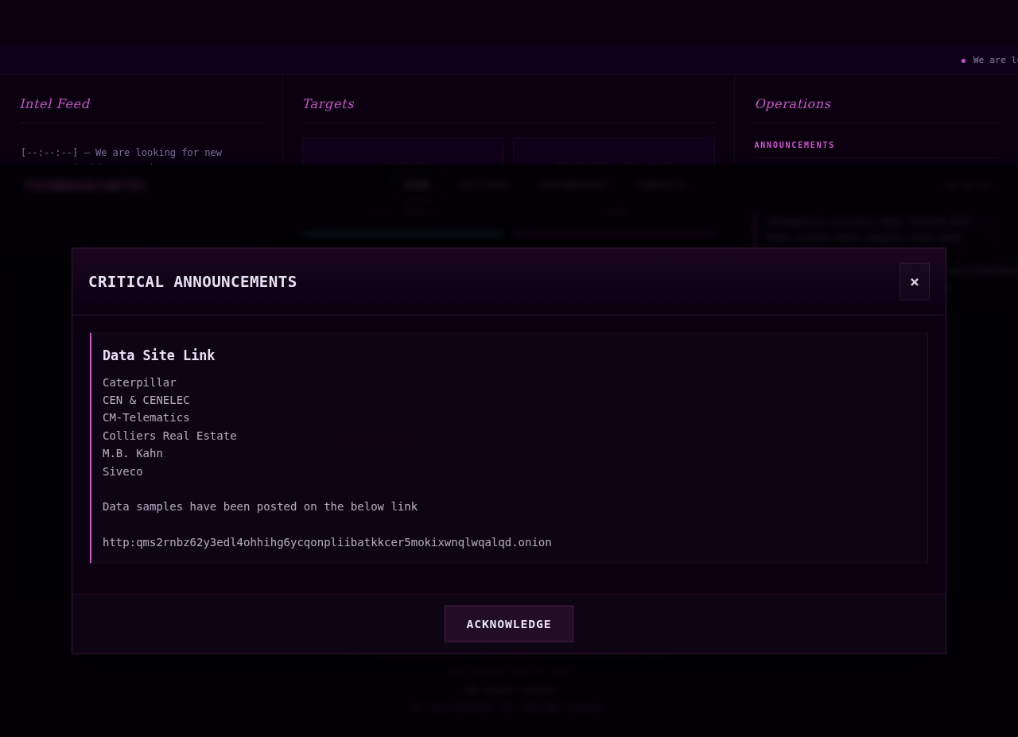The height and width of the screenshot is (737, 1018).
Task: Click the Colliers Real Estate entry
Action: (x=169, y=436)
